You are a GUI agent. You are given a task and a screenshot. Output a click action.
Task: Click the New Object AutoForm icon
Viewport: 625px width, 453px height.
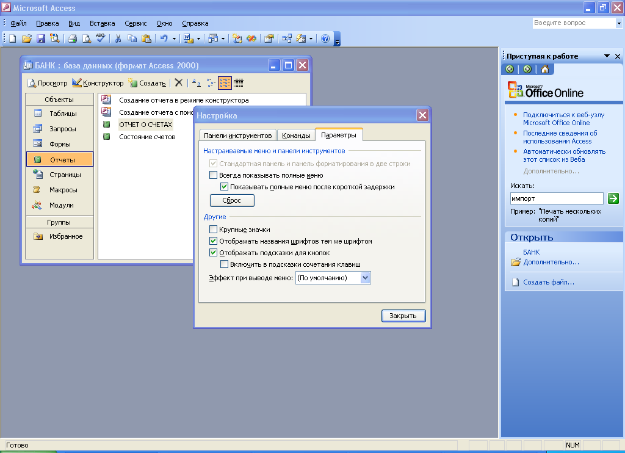(x=302, y=38)
